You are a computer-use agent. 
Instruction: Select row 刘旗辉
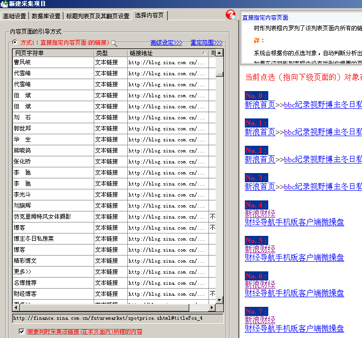(x=114, y=206)
